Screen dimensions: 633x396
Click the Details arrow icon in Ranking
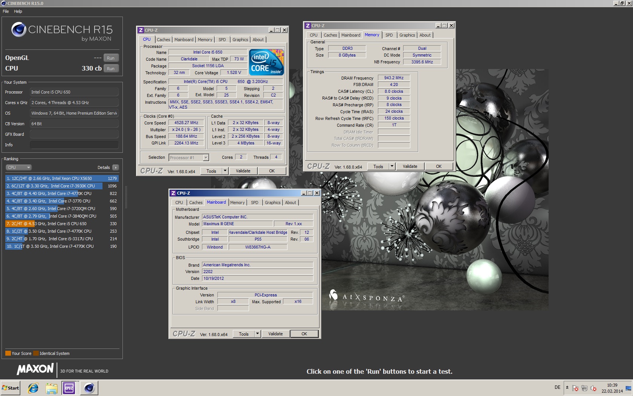(116, 167)
